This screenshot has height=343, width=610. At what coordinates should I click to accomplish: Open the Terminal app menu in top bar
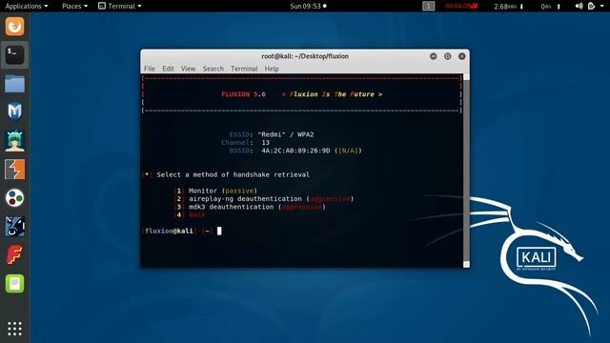(120, 6)
